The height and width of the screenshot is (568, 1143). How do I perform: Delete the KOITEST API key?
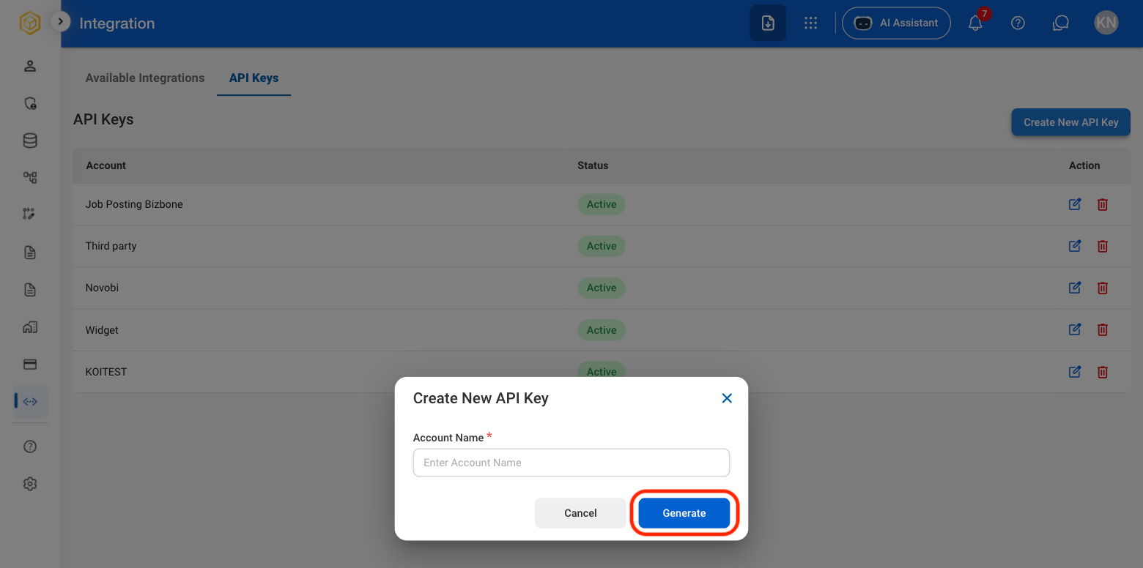(1102, 372)
